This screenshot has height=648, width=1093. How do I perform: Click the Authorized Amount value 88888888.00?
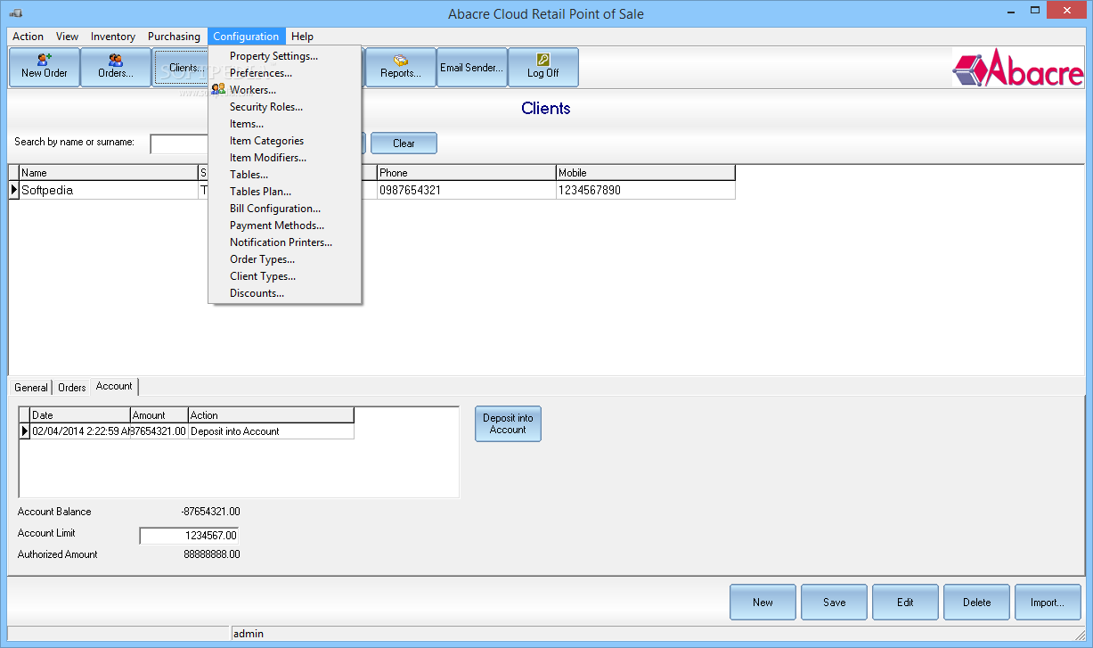(x=212, y=554)
